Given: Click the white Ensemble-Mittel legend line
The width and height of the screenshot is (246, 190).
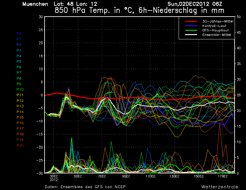Looking at the screenshot, I should (x=191, y=35).
